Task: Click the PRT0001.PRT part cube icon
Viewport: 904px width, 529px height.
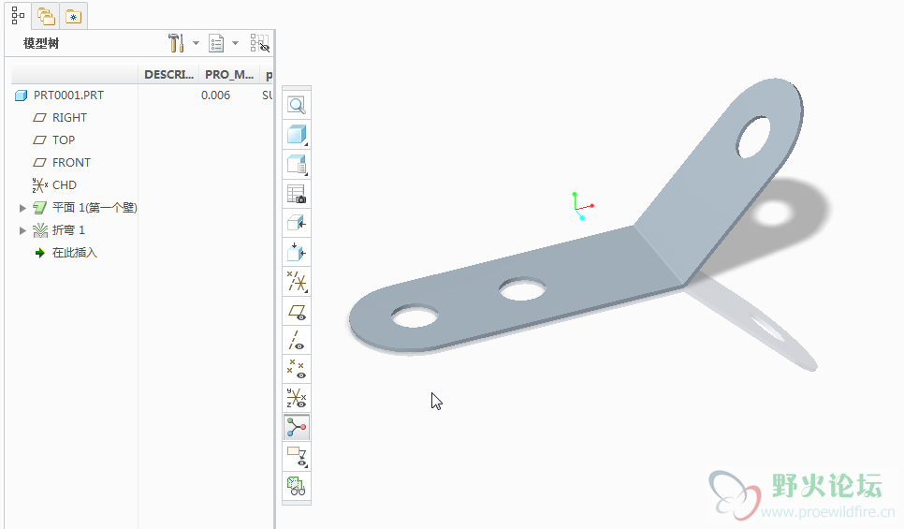Action: click(x=21, y=96)
